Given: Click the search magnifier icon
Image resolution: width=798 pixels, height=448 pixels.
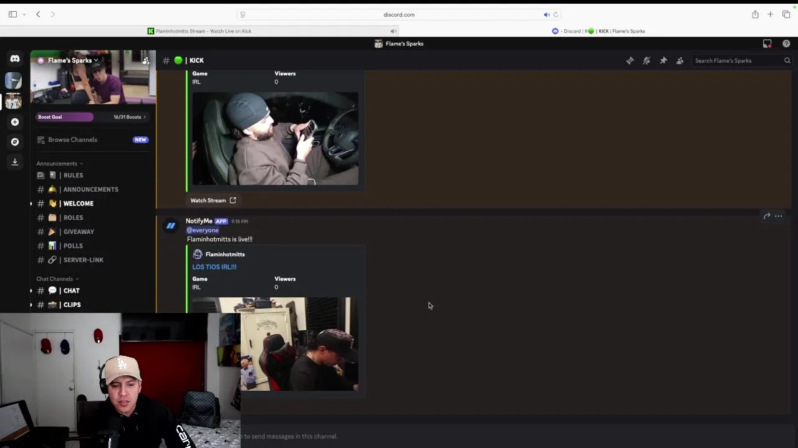Looking at the screenshot, I should [787, 60].
